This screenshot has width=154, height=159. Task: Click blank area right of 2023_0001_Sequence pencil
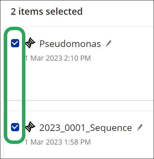[x=148, y=127]
